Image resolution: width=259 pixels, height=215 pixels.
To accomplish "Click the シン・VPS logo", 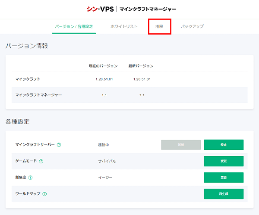I will tap(100, 9).
